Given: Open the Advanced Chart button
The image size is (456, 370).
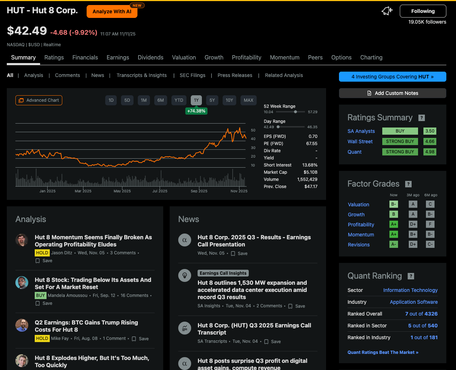Looking at the screenshot, I should [x=39, y=100].
